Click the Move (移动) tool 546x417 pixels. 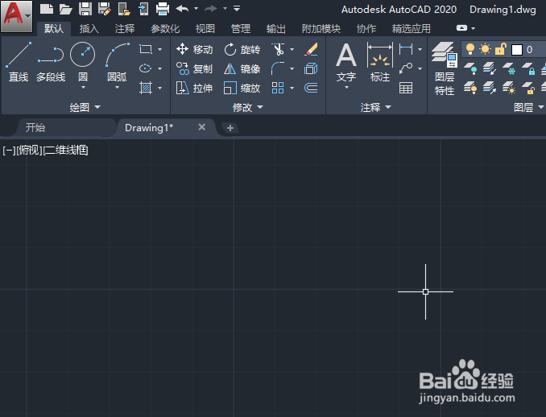point(194,49)
